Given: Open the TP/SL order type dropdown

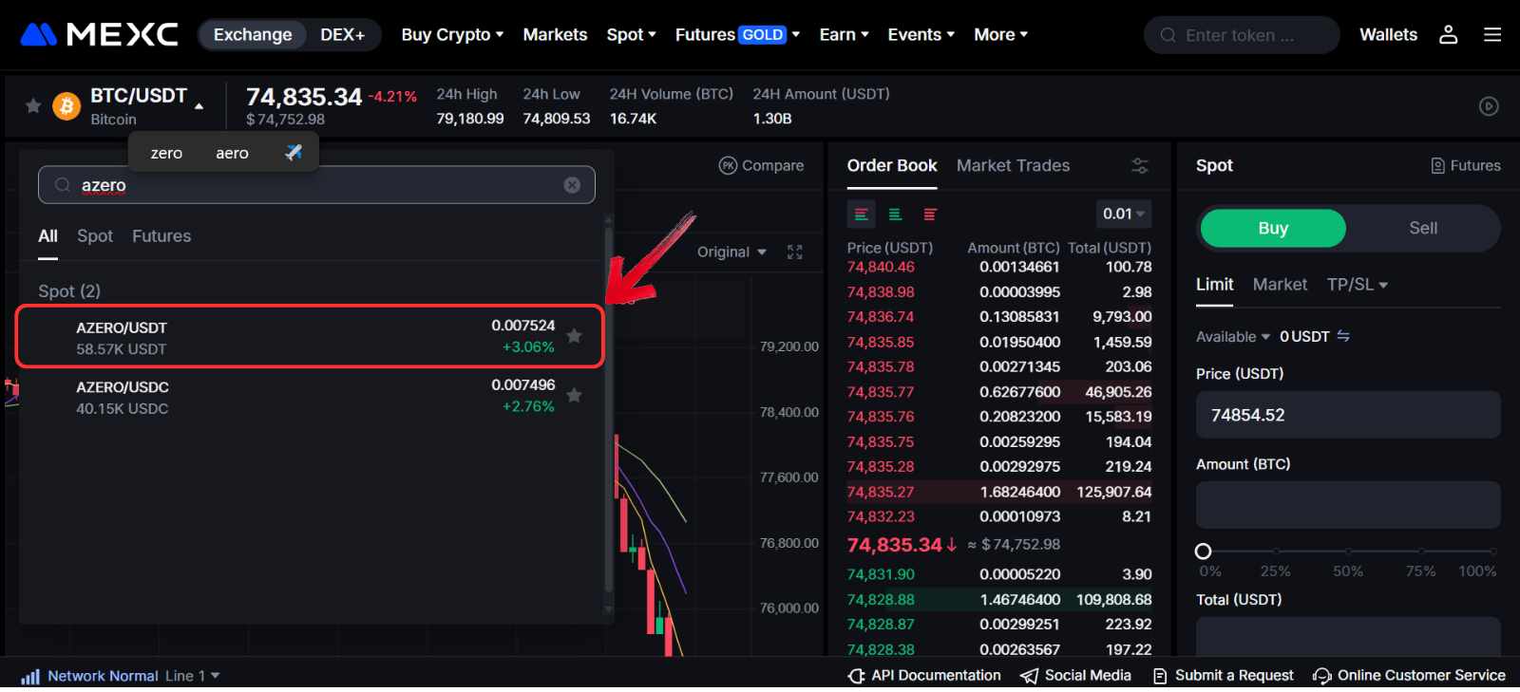Looking at the screenshot, I should click(x=1357, y=285).
